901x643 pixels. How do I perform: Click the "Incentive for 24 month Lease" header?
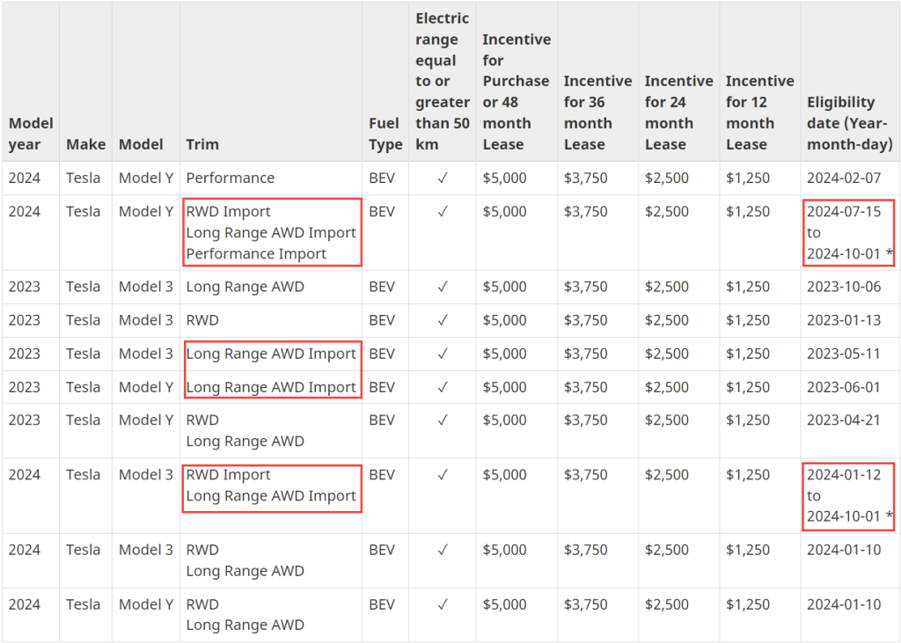[678, 113]
